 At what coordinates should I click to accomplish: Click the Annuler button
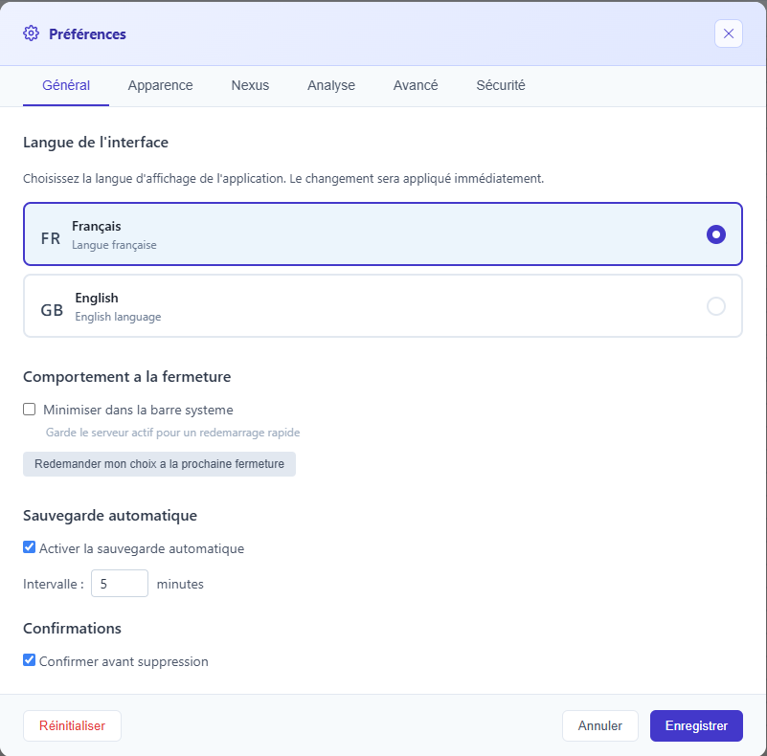pos(600,725)
